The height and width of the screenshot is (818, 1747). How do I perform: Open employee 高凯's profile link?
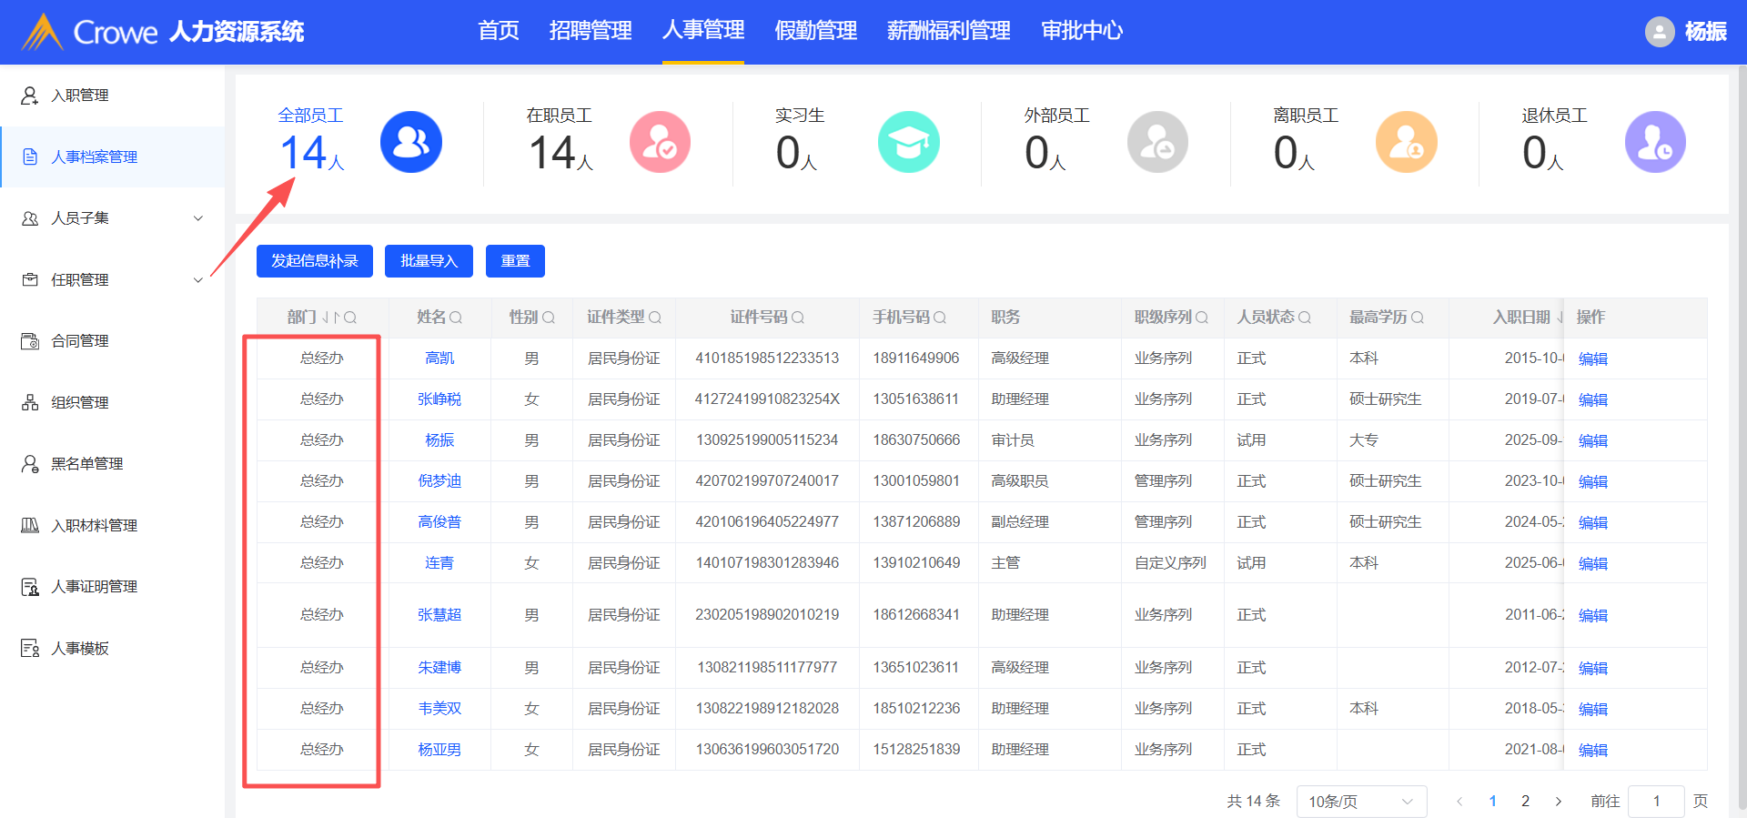pyautogui.click(x=439, y=359)
